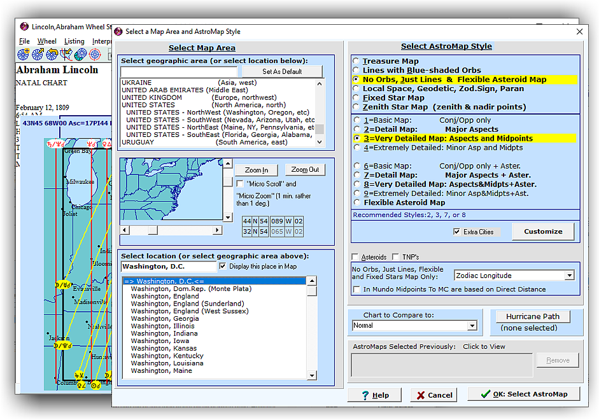Click the Help button

374,395
